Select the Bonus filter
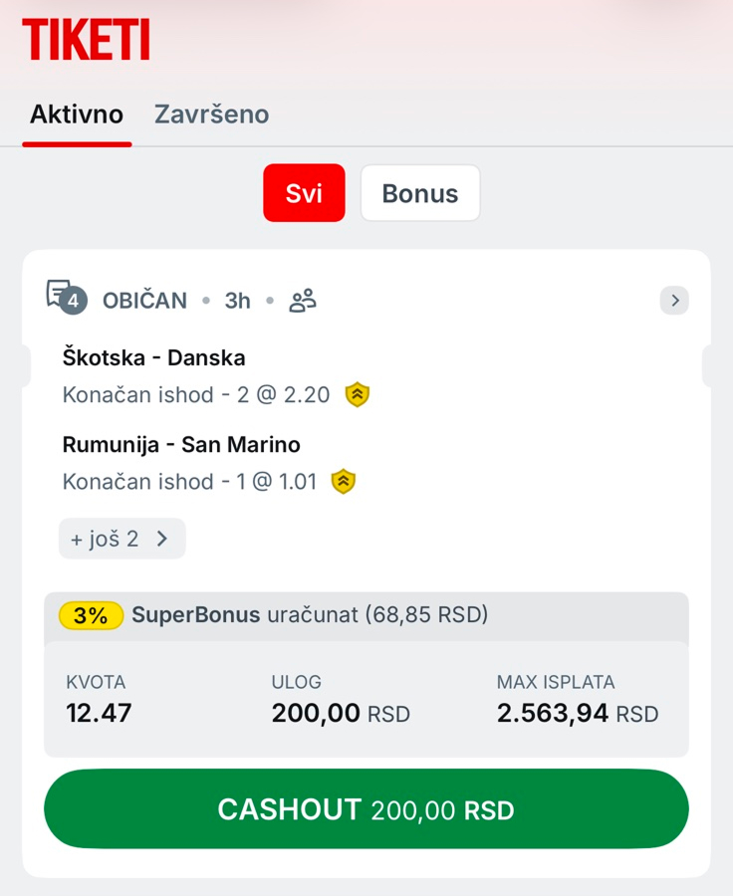 click(420, 192)
